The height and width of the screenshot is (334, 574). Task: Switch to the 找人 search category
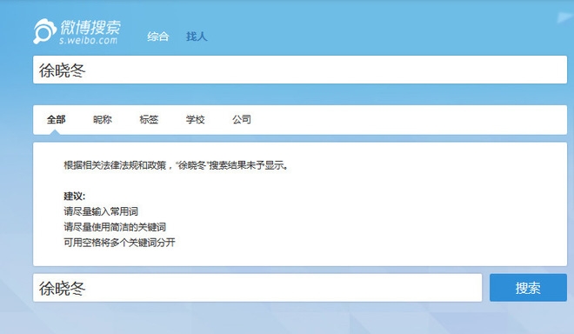(x=197, y=37)
